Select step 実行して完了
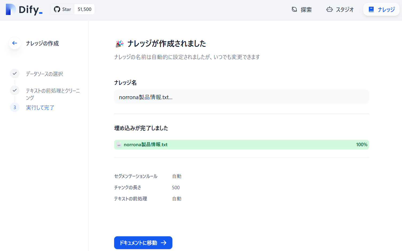This screenshot has height=251, width=402. click(x=40, y=107)
